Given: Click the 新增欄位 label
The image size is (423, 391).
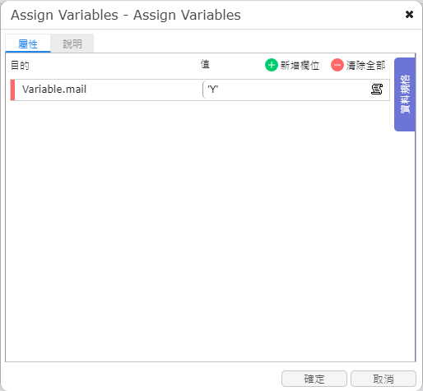Looking at the screenshot, I should click(x=300, y=66).
